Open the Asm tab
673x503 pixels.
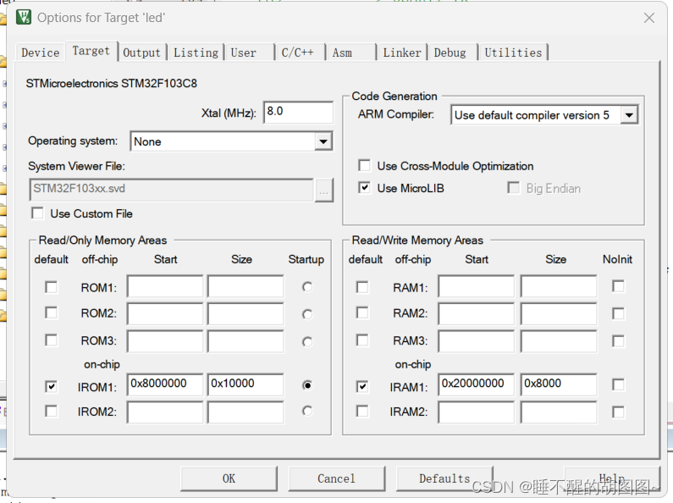(350, 53)
